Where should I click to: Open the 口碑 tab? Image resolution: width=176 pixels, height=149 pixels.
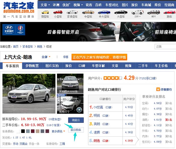(x=82, y=66)
